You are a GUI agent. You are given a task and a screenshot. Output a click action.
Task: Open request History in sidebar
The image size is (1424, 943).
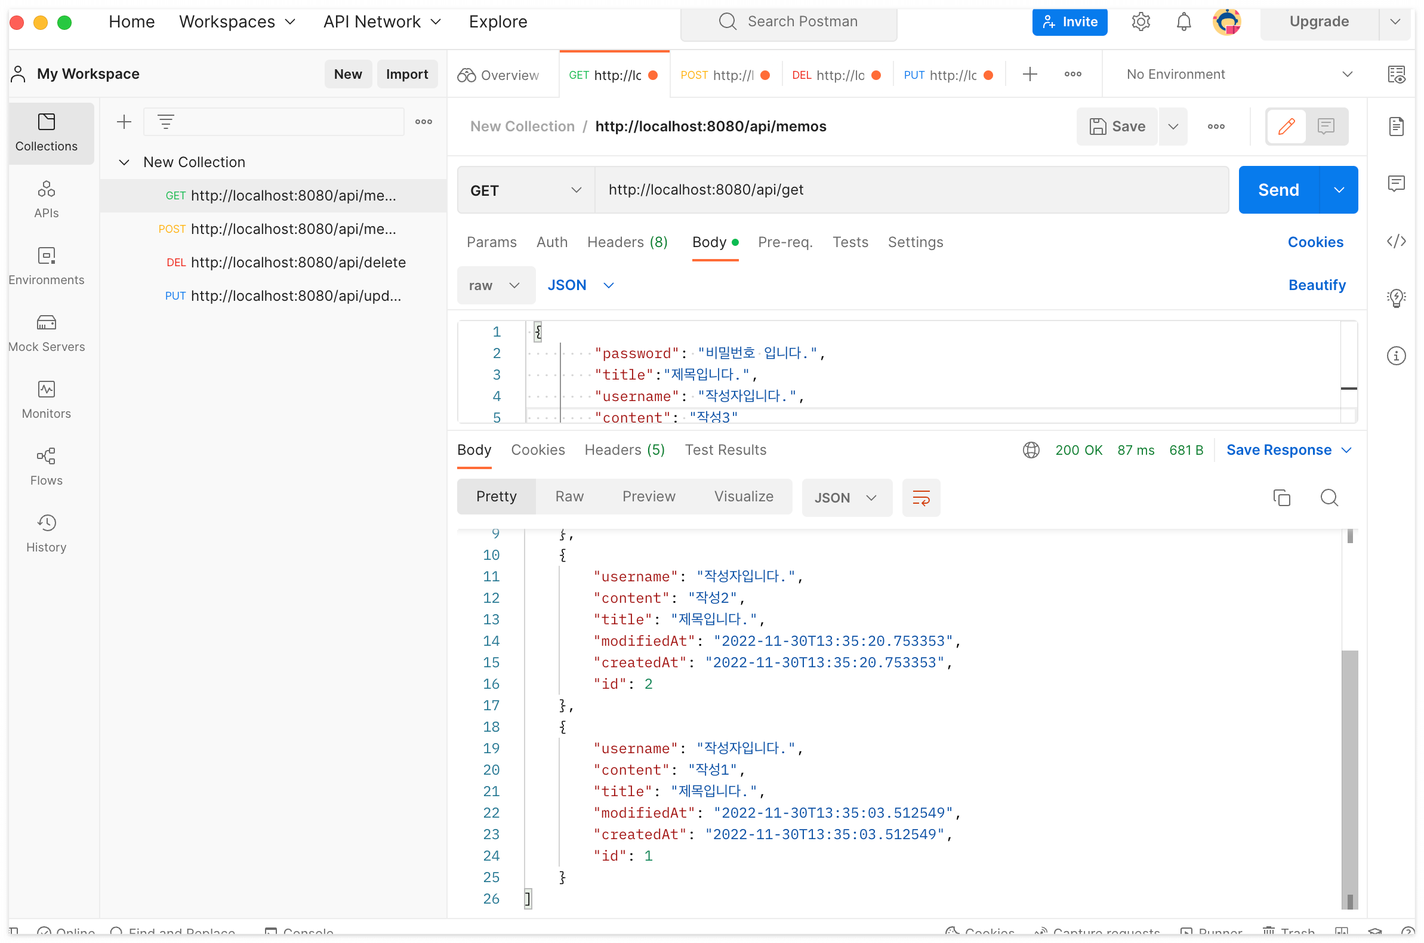(47, 534)
